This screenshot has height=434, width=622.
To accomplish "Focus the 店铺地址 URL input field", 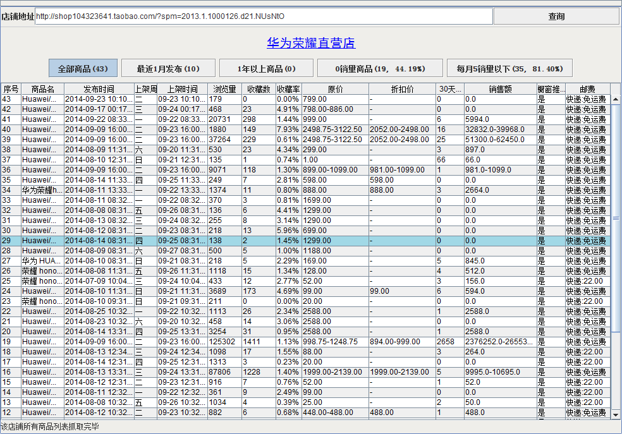I will point(264,16).
